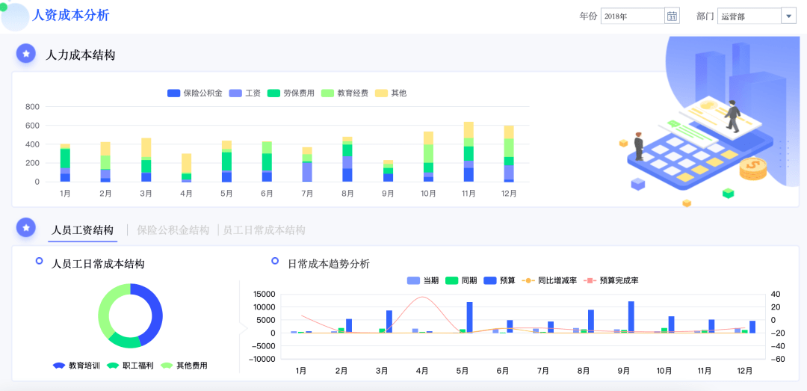Expand the 部门 dropdown arrow

point(788,16)
